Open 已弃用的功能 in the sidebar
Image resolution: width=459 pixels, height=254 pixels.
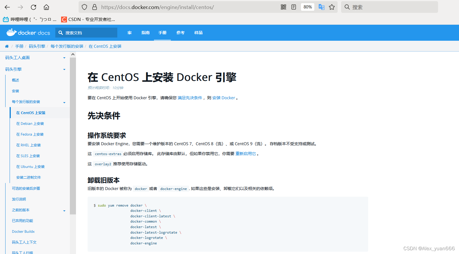(22, 221)
